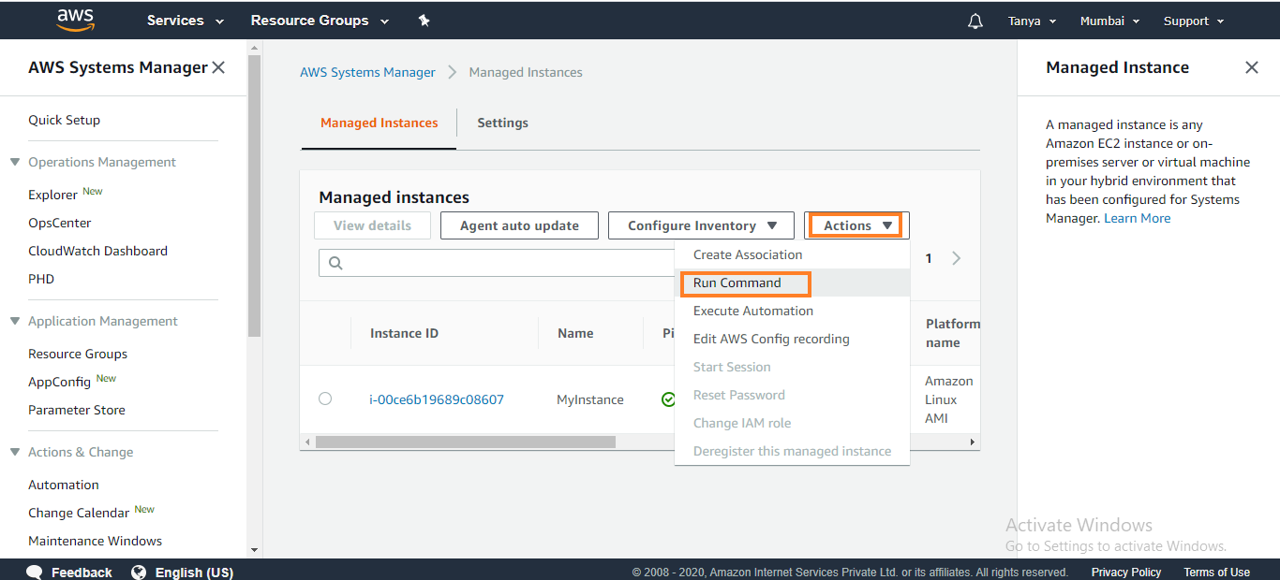
Task: Click the language globe icon
Action: click(139, 572)
